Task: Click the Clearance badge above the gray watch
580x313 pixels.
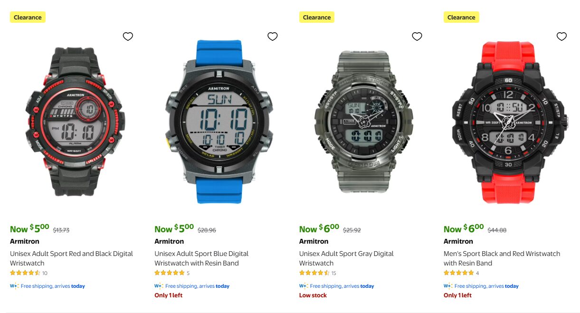Action: point(317,17)
